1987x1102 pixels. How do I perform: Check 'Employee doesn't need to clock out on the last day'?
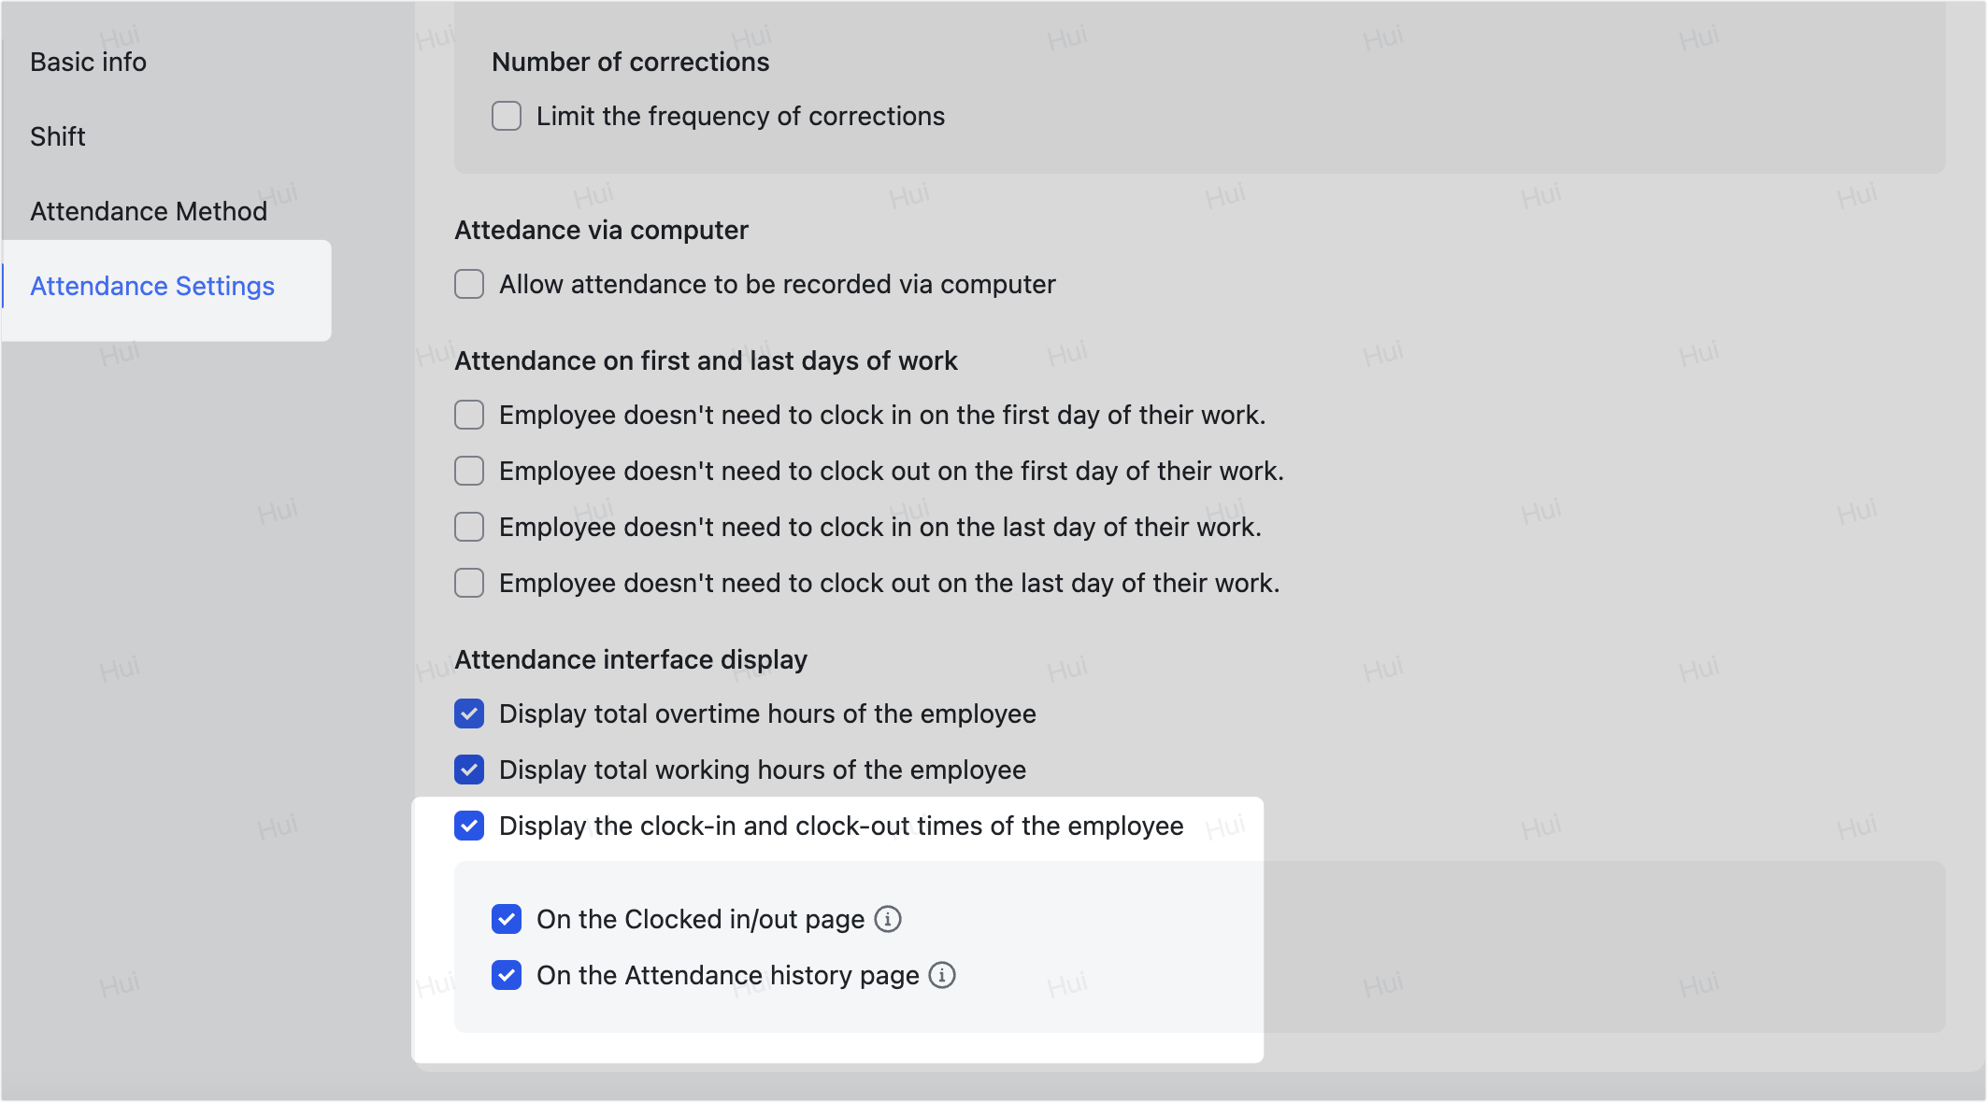click(468, 582)
